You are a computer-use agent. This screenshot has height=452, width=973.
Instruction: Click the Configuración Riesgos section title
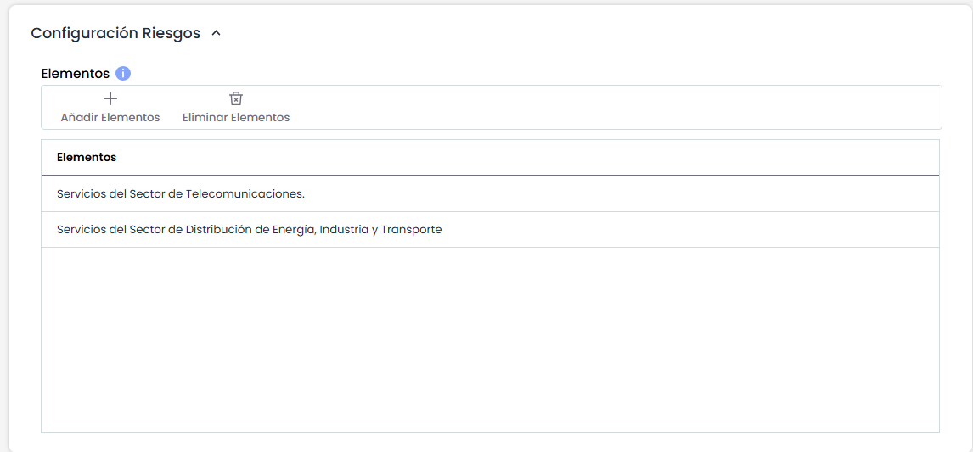tap(115, 34)
